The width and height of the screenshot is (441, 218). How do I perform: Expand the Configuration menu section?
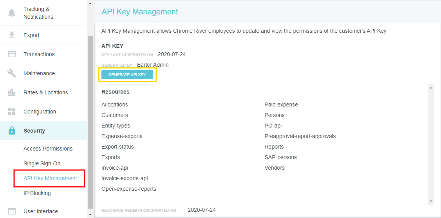pyautogui.click(x=40, y=112)
